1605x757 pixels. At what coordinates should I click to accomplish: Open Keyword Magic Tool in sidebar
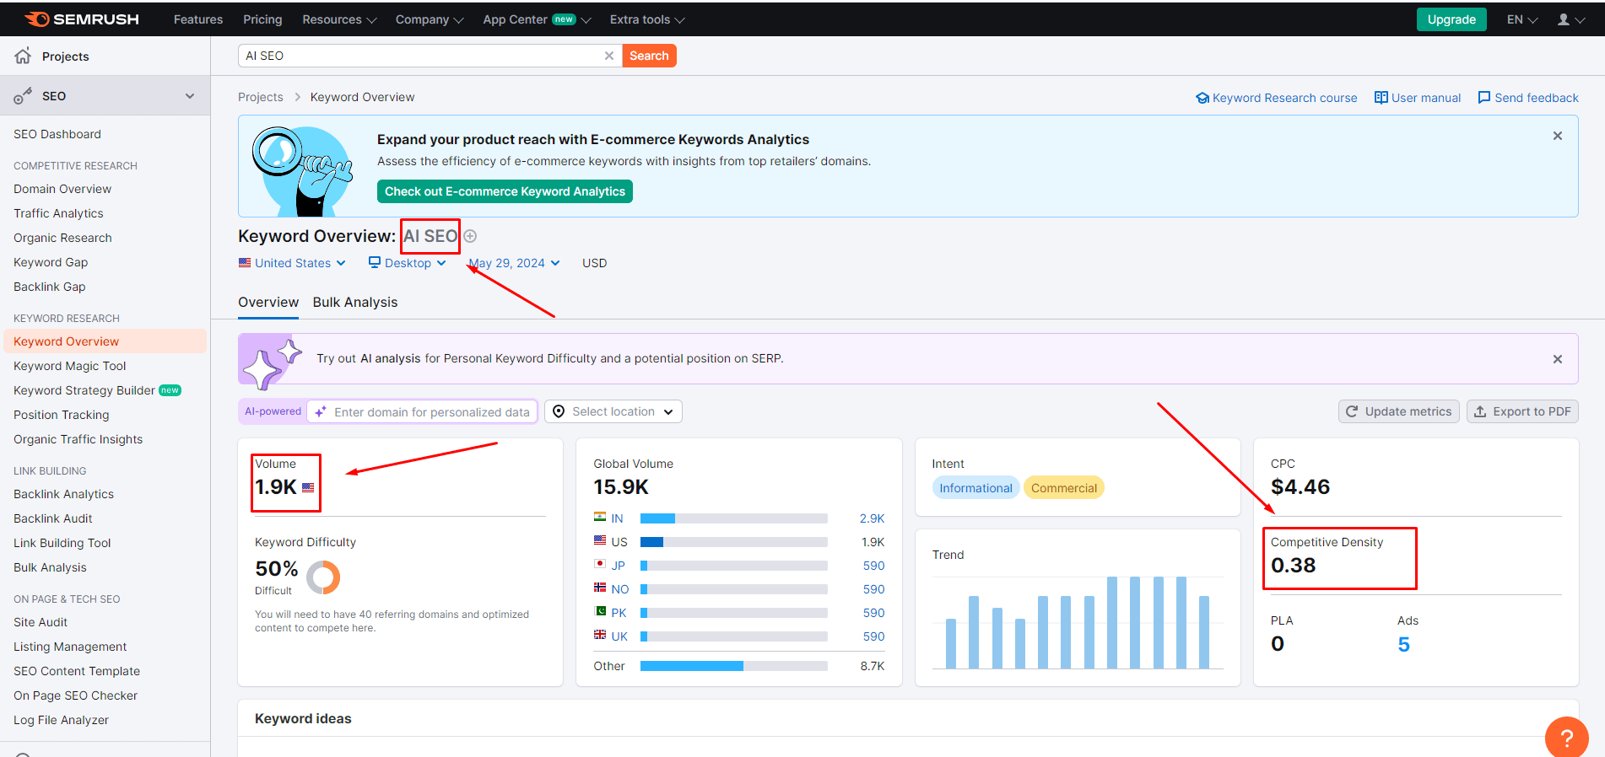[x=70, y=366]
